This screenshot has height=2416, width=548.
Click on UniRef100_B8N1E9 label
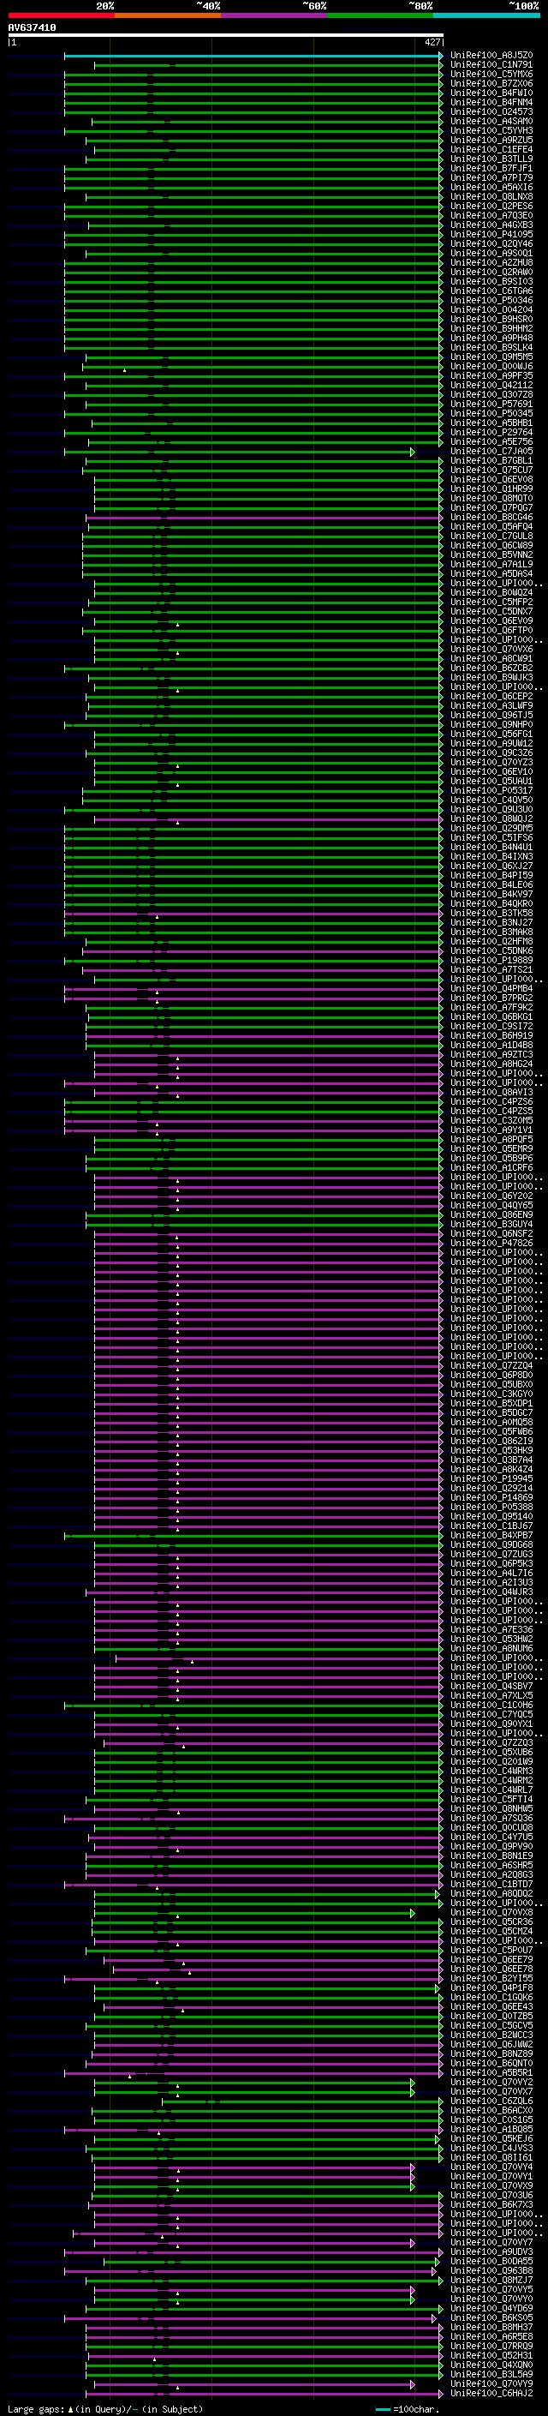coord(491,1855)
